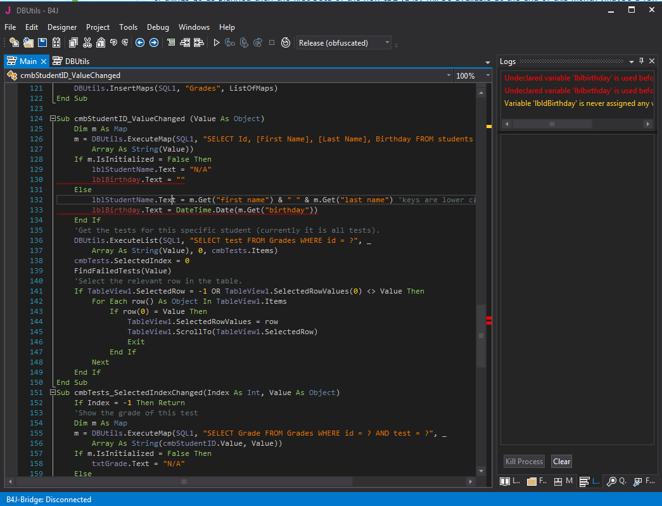Image resolution: width=662 pixels, height=506 pixels.
Task: Collapse the cmbTests_SelectedIndexChanged sub fold marker
Action: (52, 392)
